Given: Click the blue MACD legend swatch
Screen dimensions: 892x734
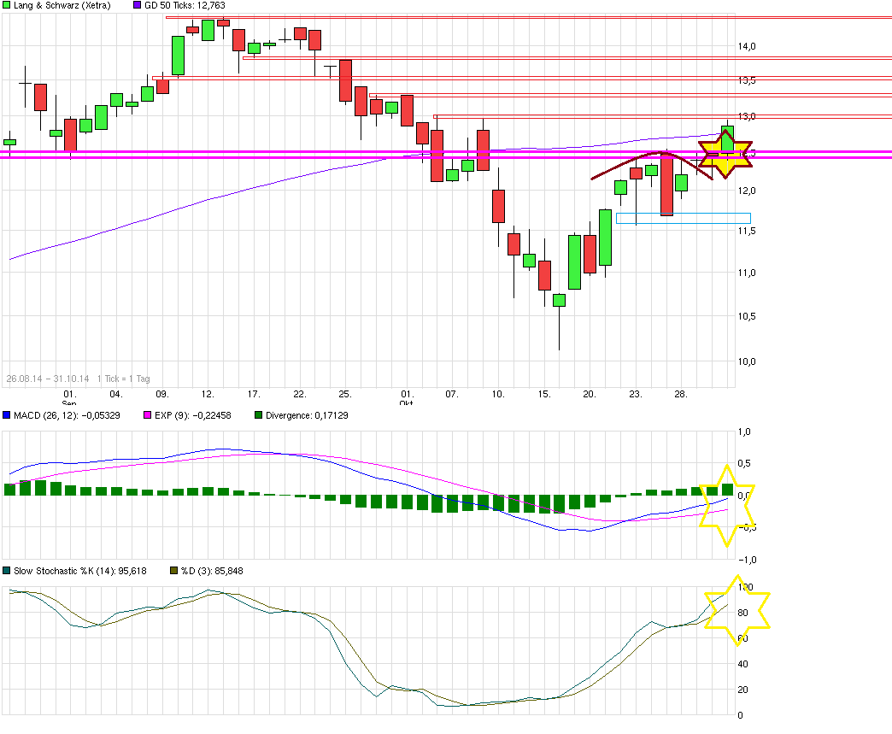Looking at the screenshot, I should click(x=6, y=415).
